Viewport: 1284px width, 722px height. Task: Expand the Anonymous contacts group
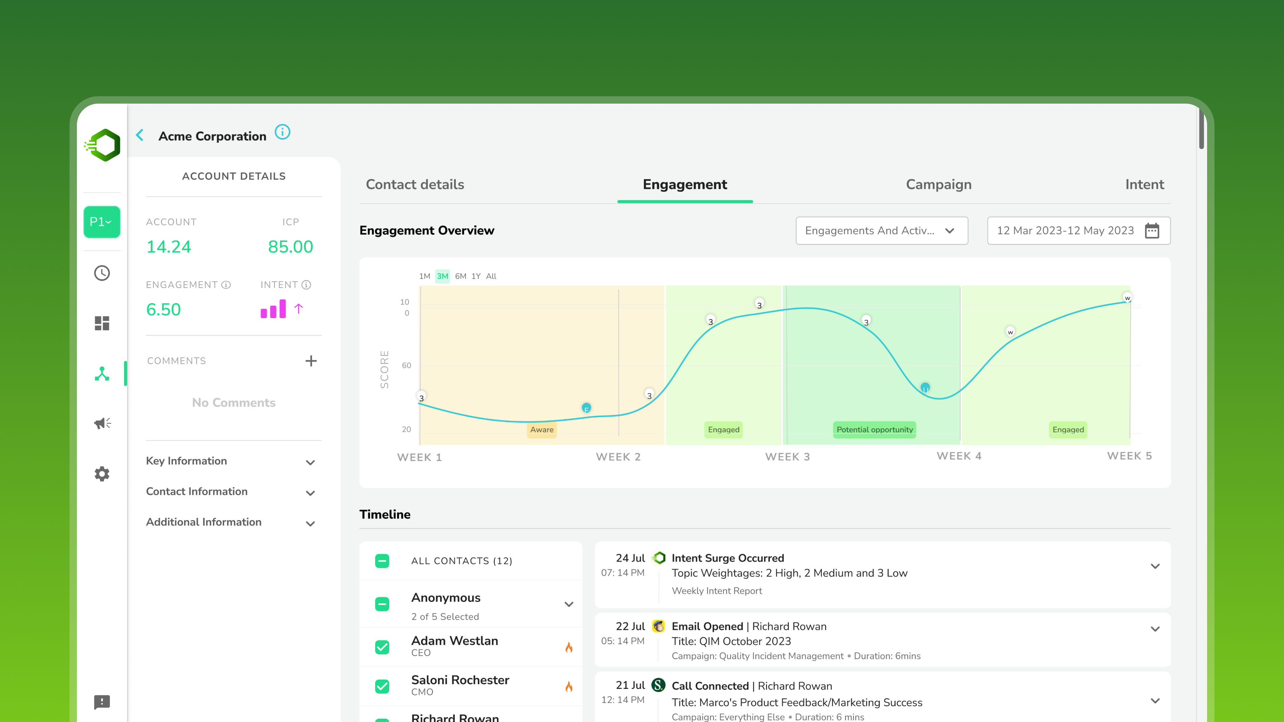tap(569, 604)
